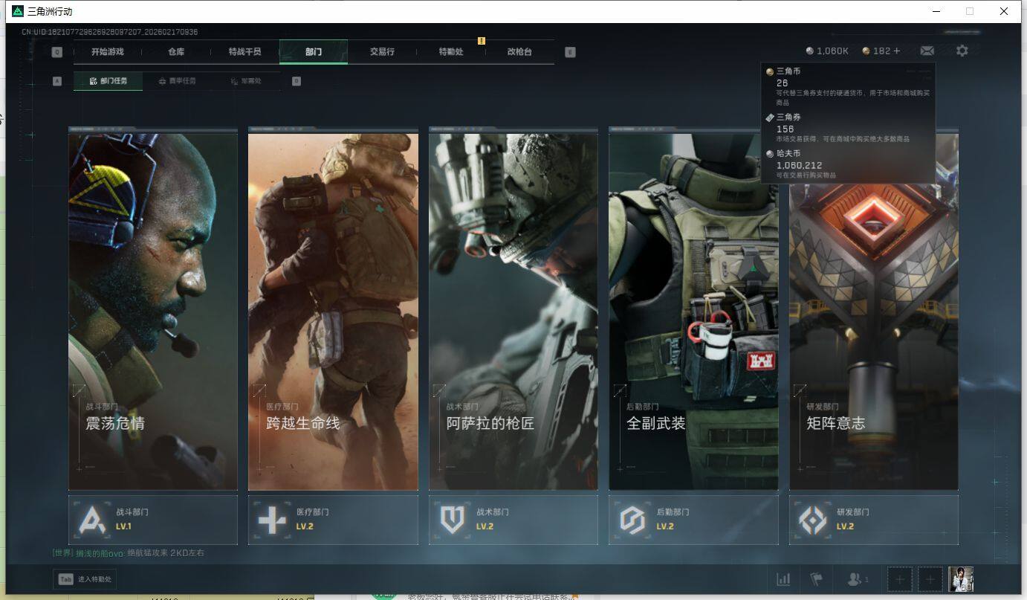Viewport: 1027px width, 600px height.
Task: Click the bar chart stats icon
Action: tap(783, 579)
